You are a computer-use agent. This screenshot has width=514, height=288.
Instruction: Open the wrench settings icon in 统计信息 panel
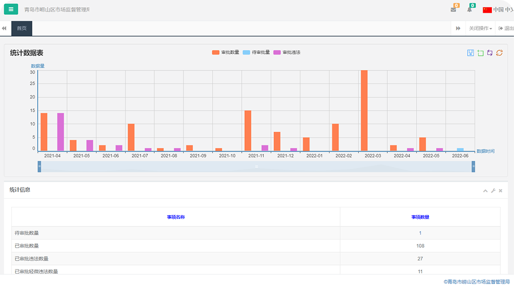click(493, 191)
